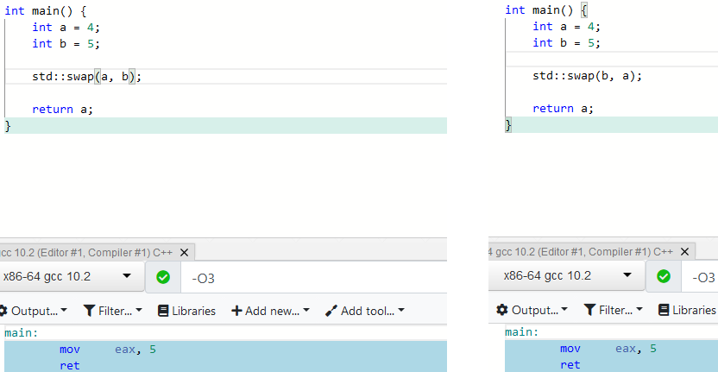Click the green compile status checkmark in left pane

click(163, 277)
